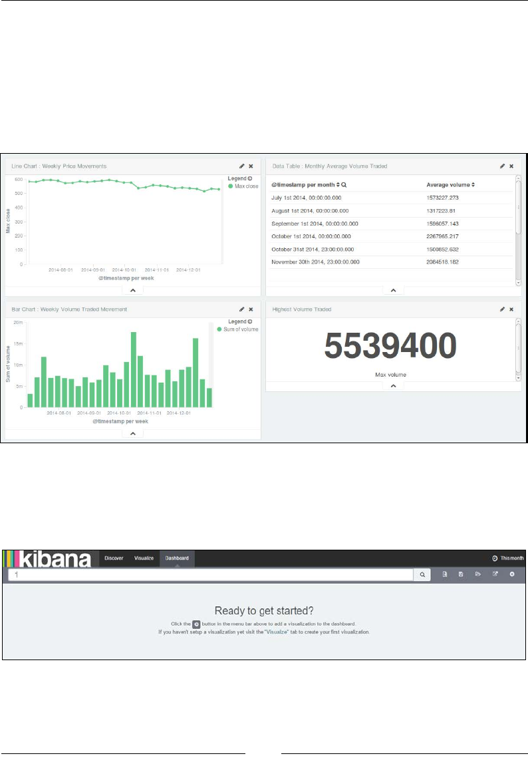Expand the spy panel under data table

tap(393, 291)
